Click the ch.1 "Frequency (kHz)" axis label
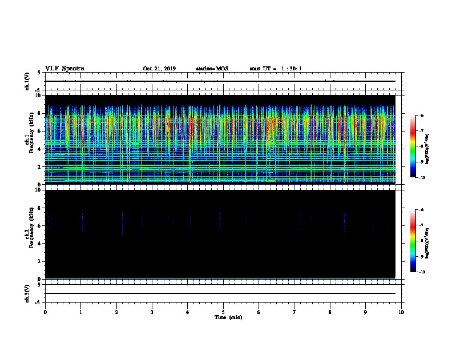 (31, 133)
